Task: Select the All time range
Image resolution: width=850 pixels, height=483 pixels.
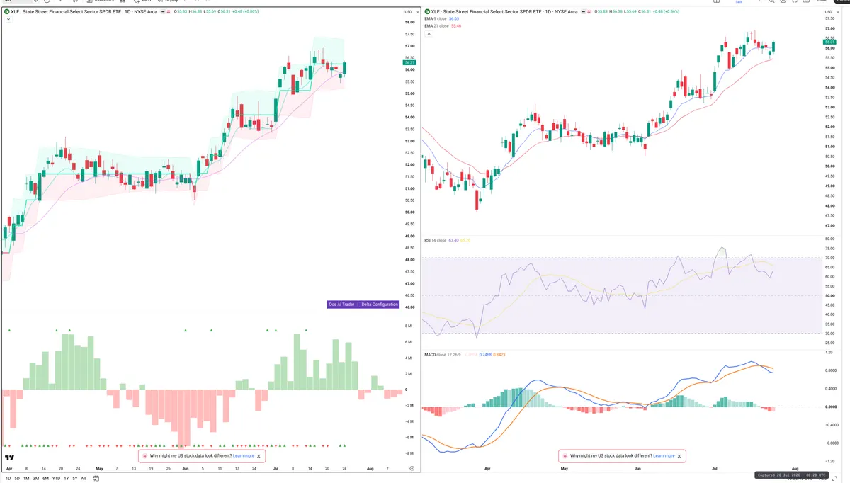Action: [x=84, y=479]
